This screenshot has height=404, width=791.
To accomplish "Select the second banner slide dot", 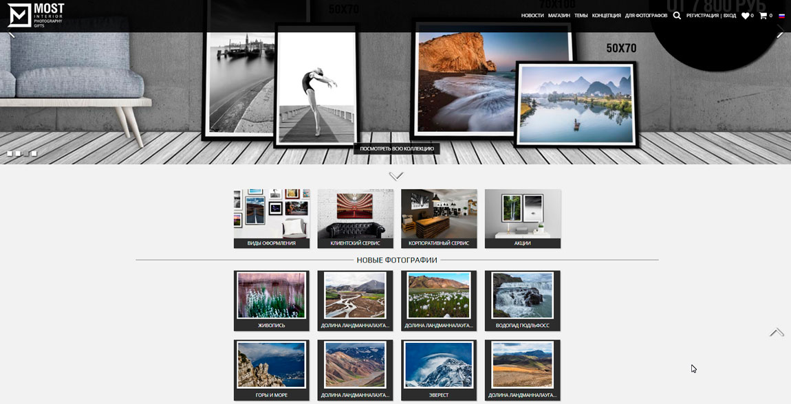I will click(18, 154).
